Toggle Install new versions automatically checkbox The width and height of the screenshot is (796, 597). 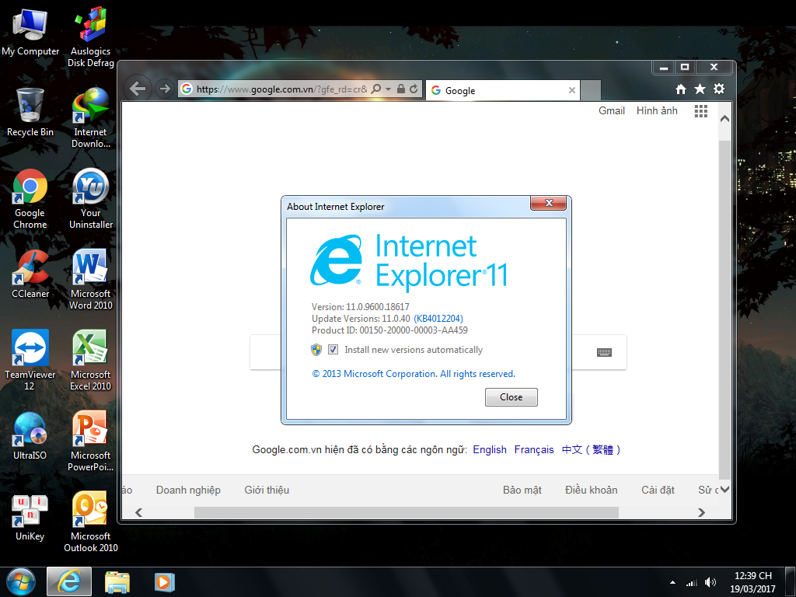(x=333, y=349)
